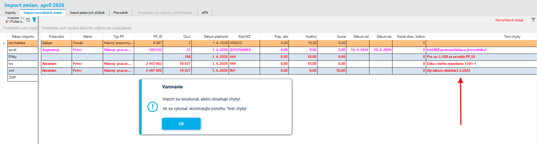Image resolution: width=537 pixels, height=144 pixels.
Task: Click the error 'Pre os. č.:100 sa nenašlo PP_ID'
Action: (x=451, y=57)
